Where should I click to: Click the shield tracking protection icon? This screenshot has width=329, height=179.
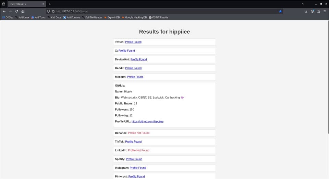tap(48, 11)
